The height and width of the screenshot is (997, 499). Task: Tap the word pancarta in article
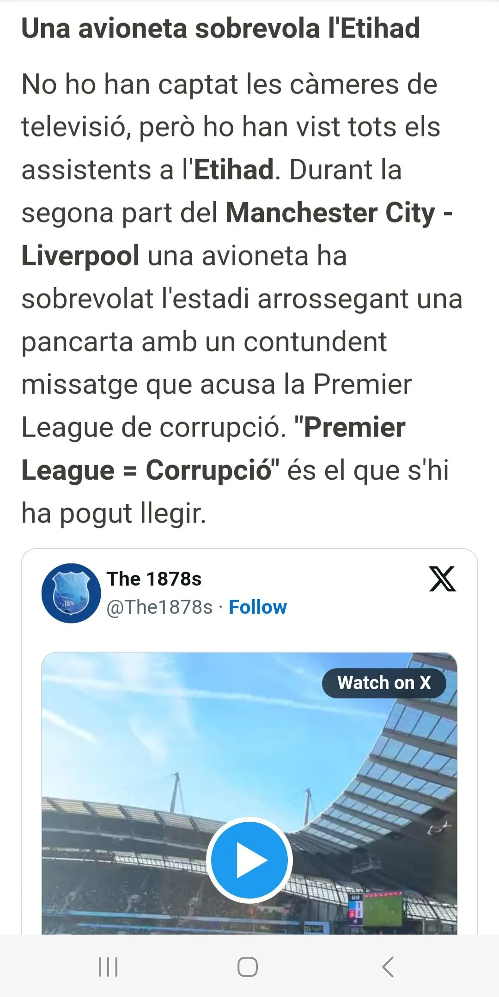click(77, 343)
